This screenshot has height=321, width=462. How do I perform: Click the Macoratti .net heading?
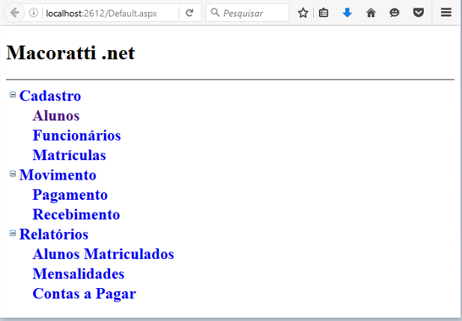pos(70,53)
